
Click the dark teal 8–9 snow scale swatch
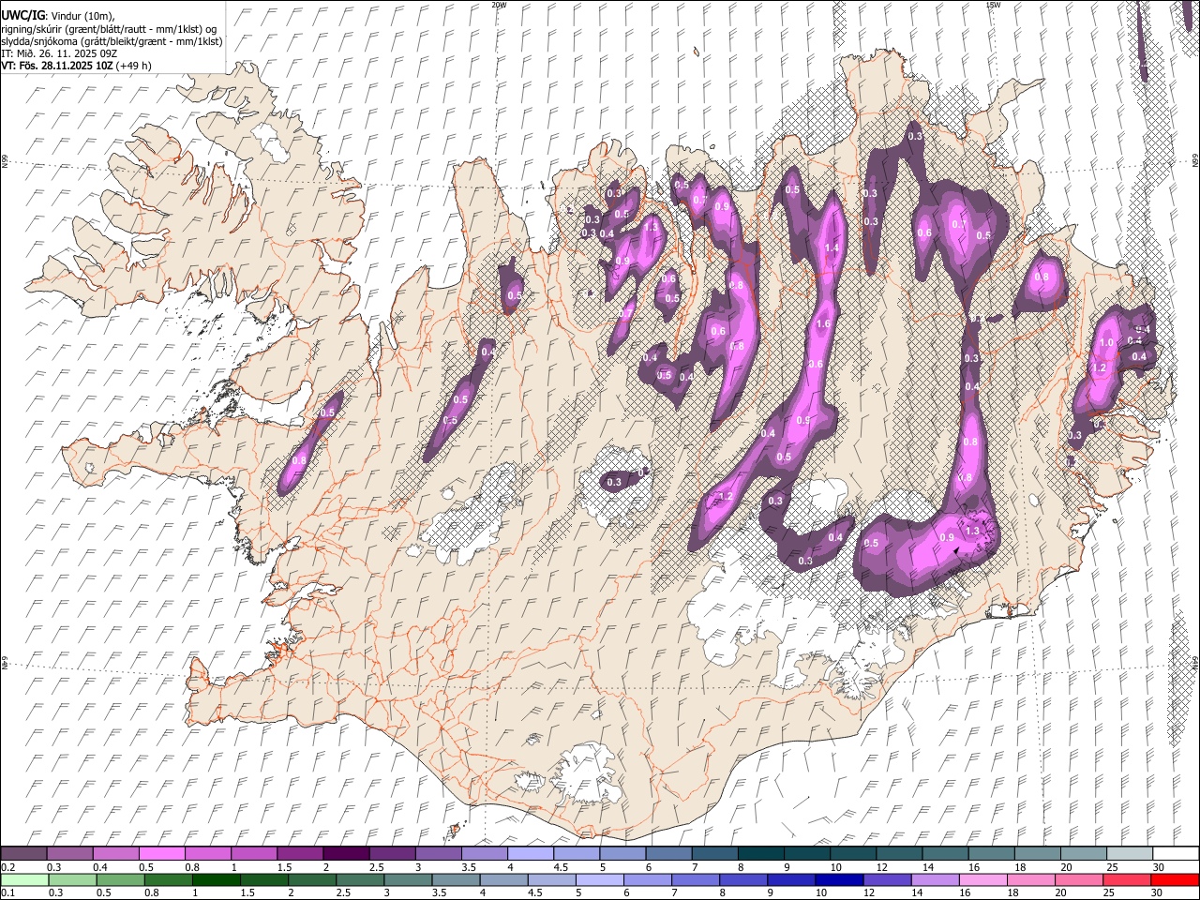tap(759, 853)
